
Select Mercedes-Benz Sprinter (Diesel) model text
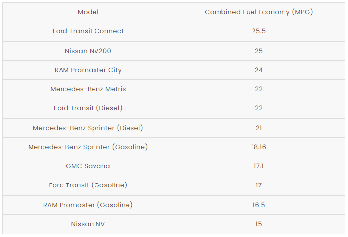point(88,128)
